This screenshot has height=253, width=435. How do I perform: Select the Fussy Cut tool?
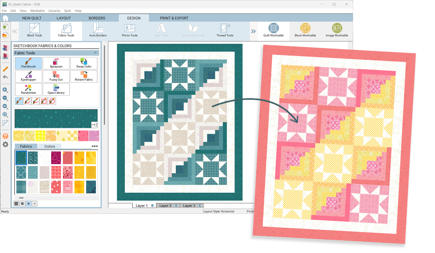[56, 76]
